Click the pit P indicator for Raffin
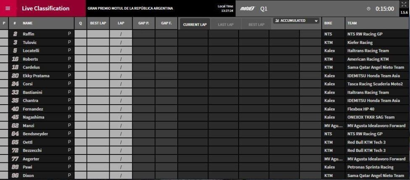 click(x=69, y=33)
